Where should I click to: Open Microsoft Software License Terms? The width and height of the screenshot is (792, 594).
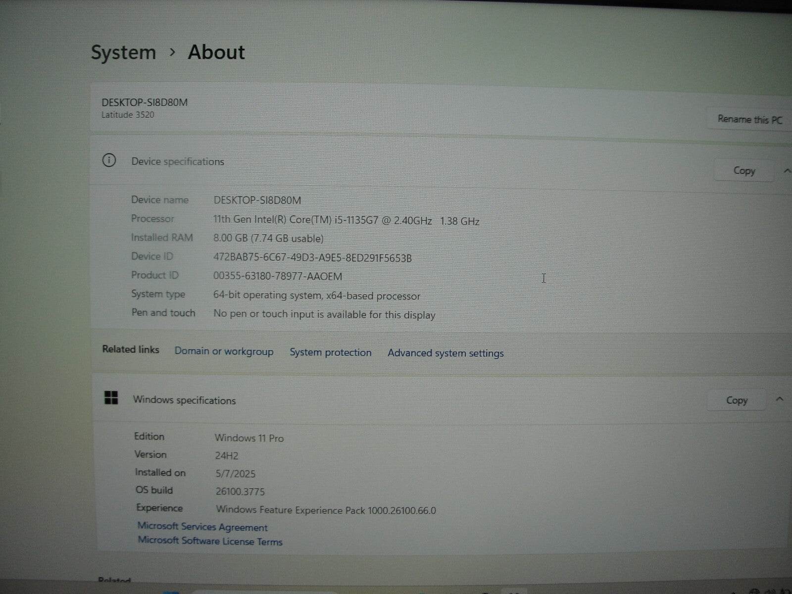coord(210,541)
